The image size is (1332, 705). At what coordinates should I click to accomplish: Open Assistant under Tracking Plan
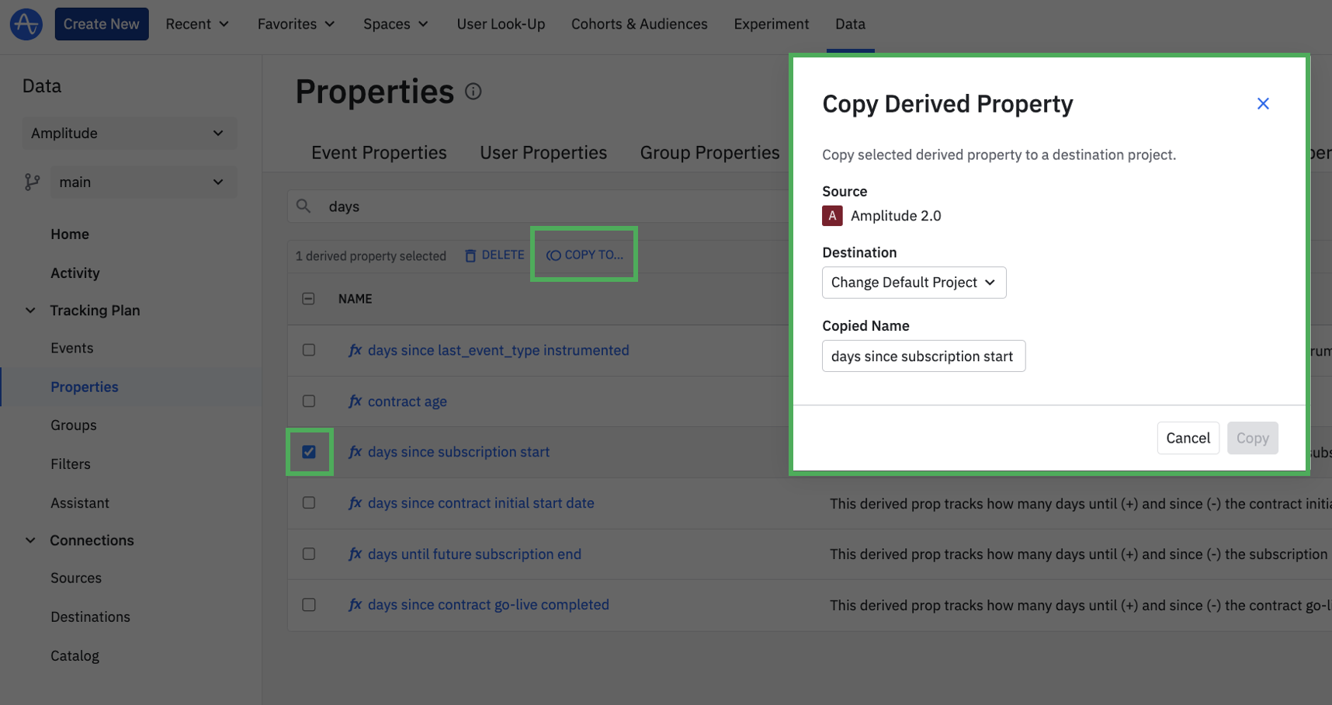[x=80, y=503]
